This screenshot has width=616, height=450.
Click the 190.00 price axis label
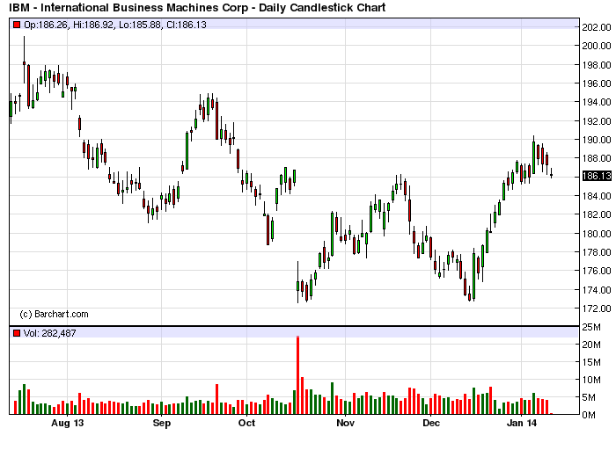coord(597,140)
